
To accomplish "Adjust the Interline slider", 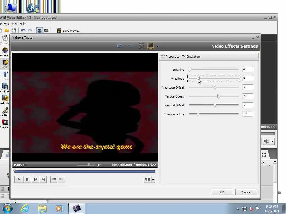I will click(x=213, y=69).
